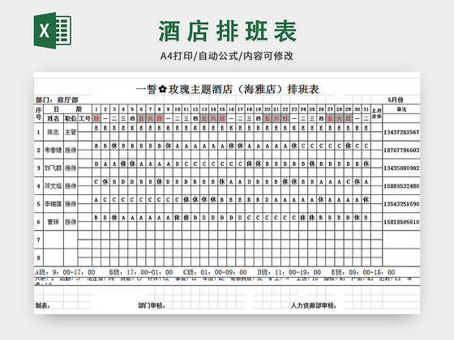Click row 4's day 1 shift C
The image size is (454, 340).
click(96, 182)
